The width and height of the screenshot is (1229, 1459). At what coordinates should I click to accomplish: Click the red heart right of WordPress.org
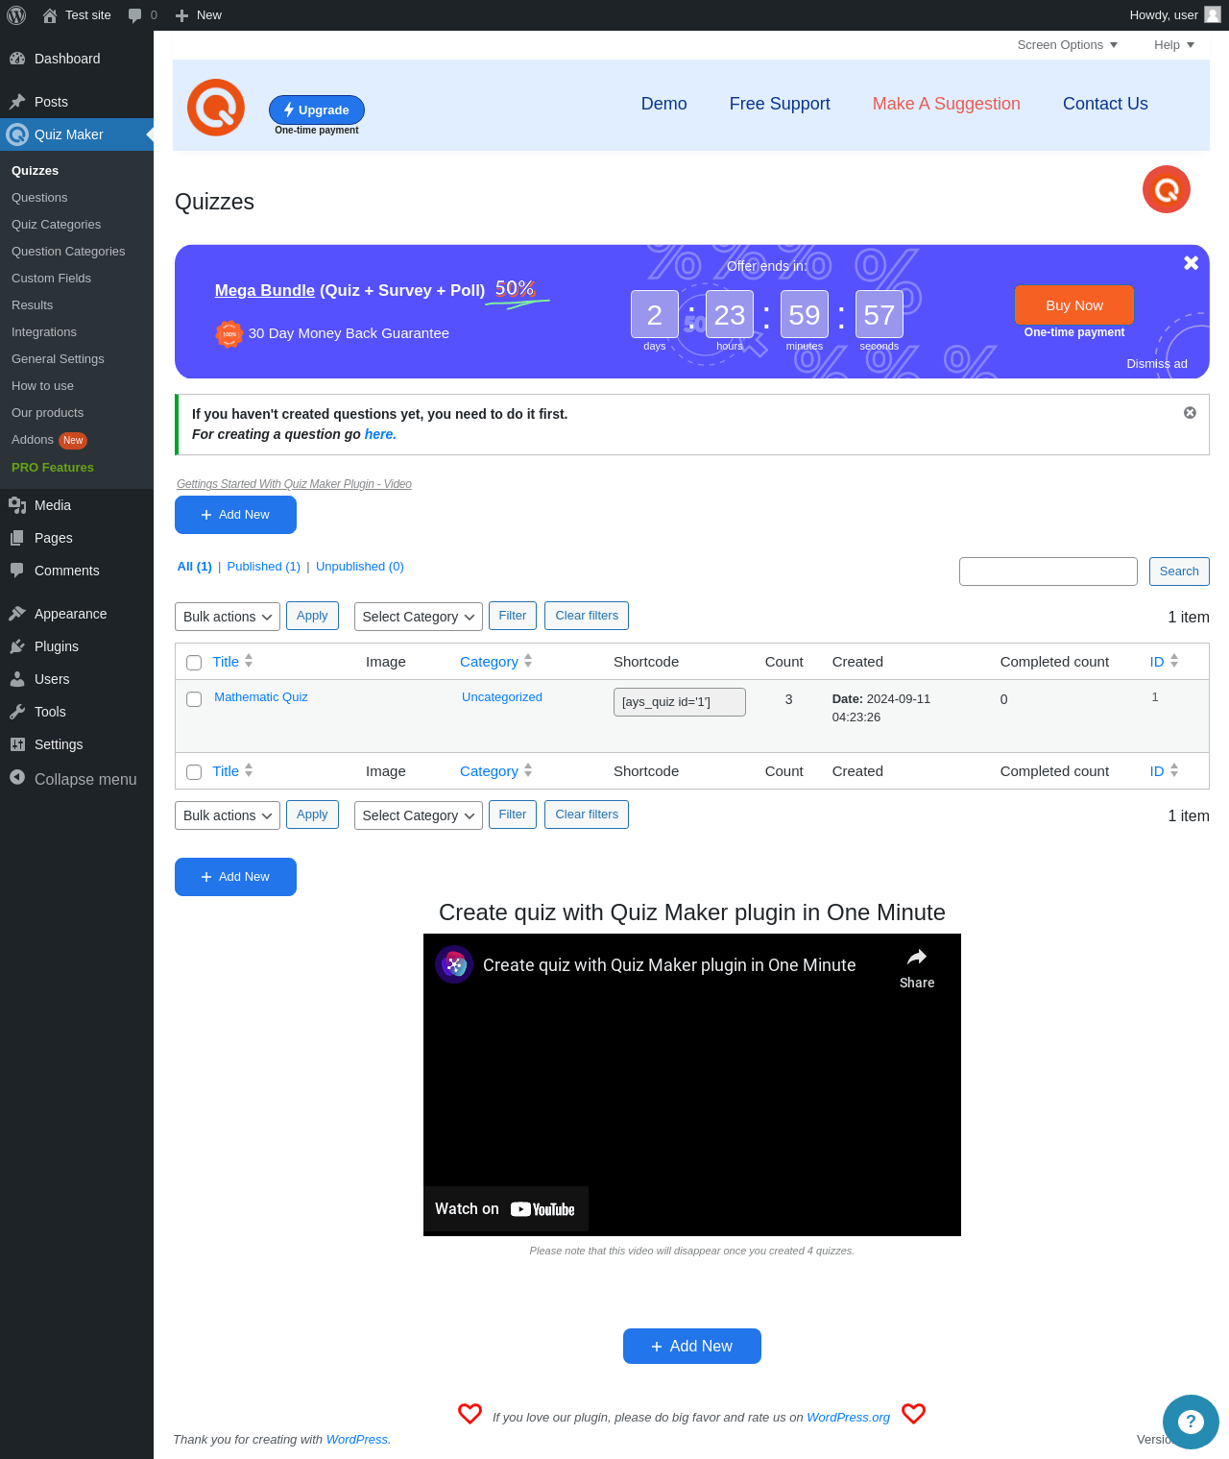913,1414
